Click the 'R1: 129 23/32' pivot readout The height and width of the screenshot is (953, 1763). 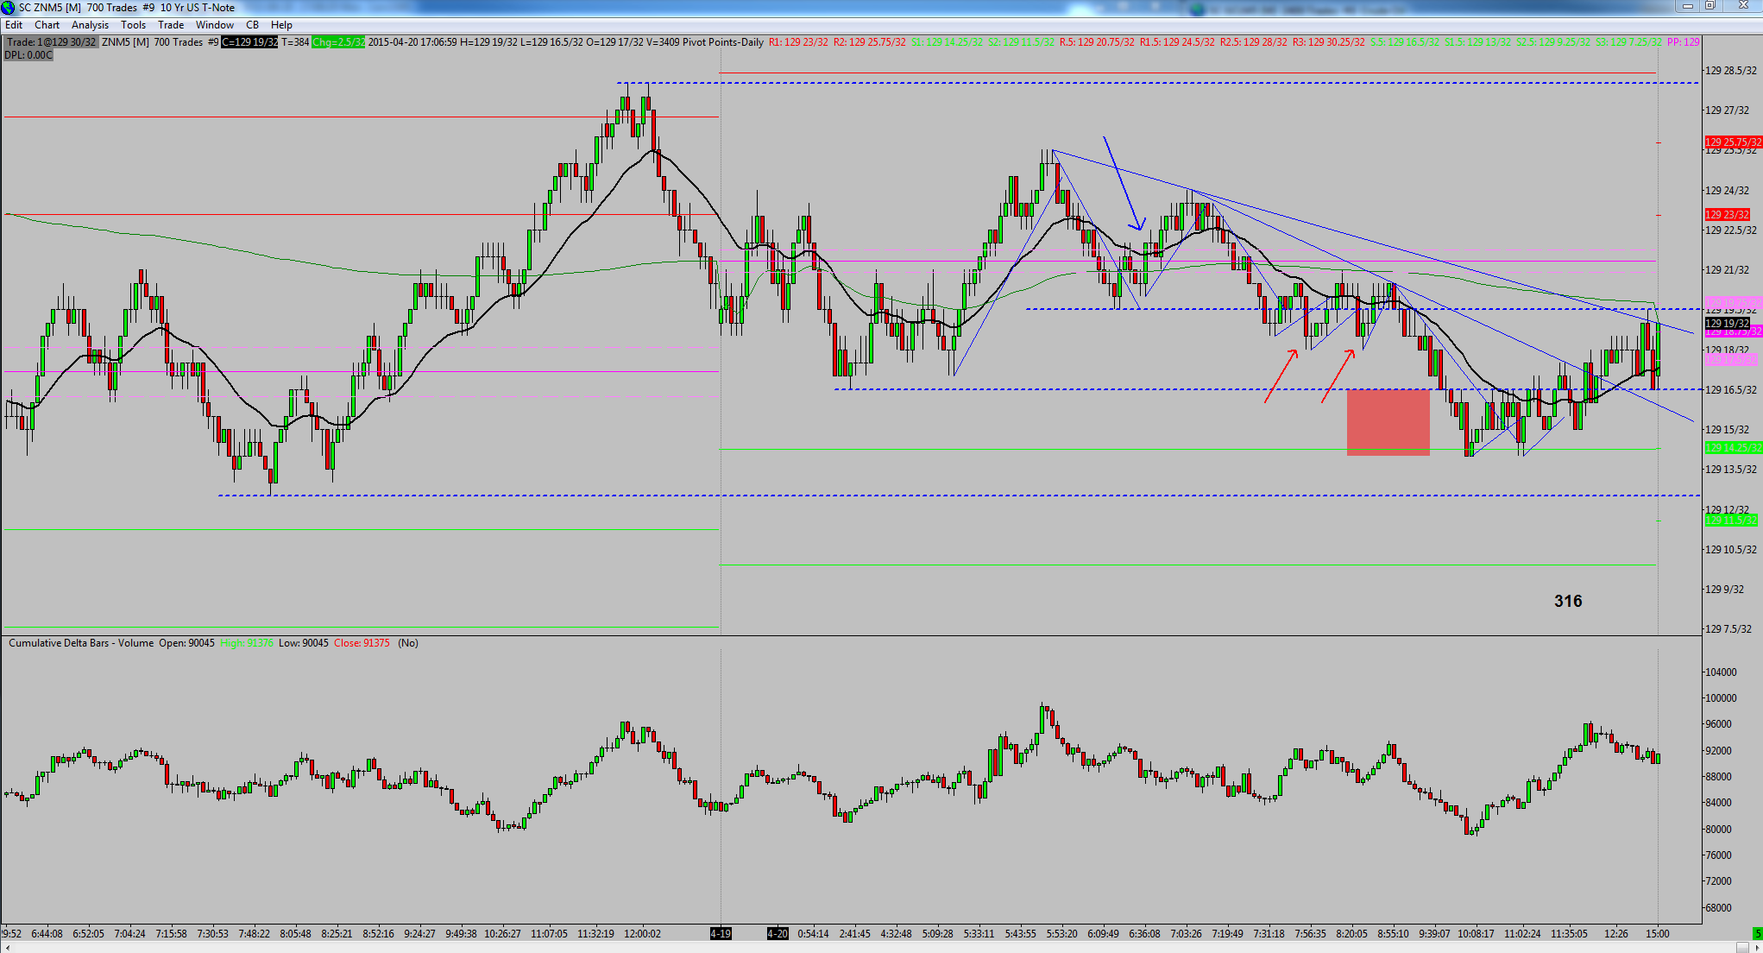click(798, 42)
